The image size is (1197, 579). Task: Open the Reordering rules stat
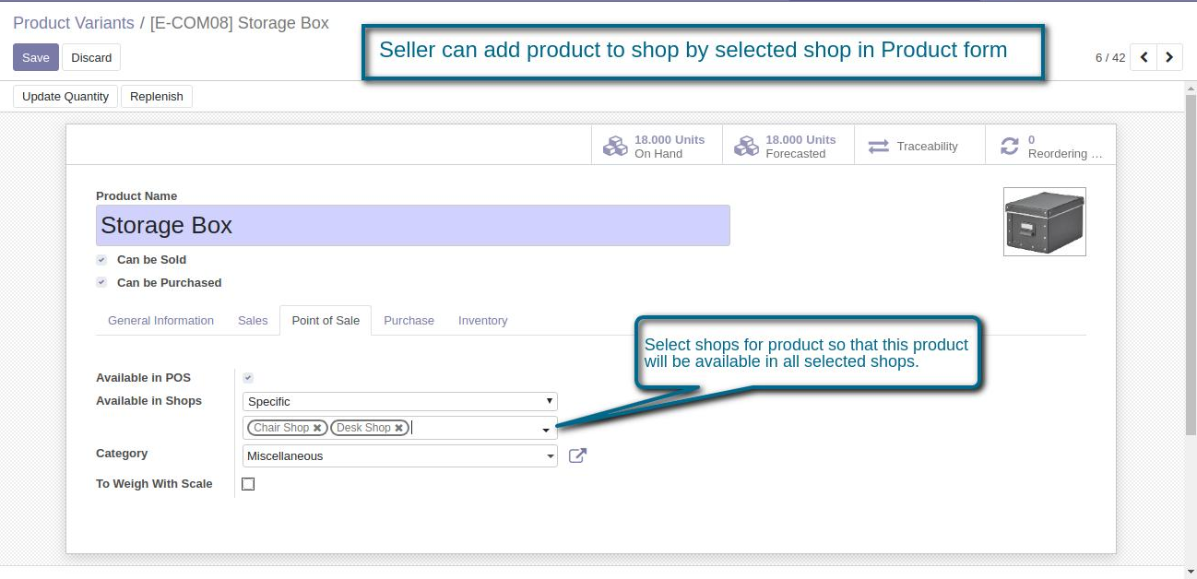coord(1049,147)
